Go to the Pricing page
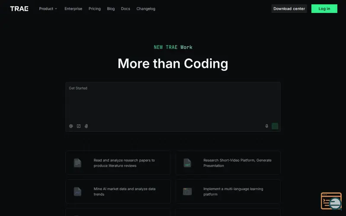The image size is (346, 216). click(x=94, y=9)
